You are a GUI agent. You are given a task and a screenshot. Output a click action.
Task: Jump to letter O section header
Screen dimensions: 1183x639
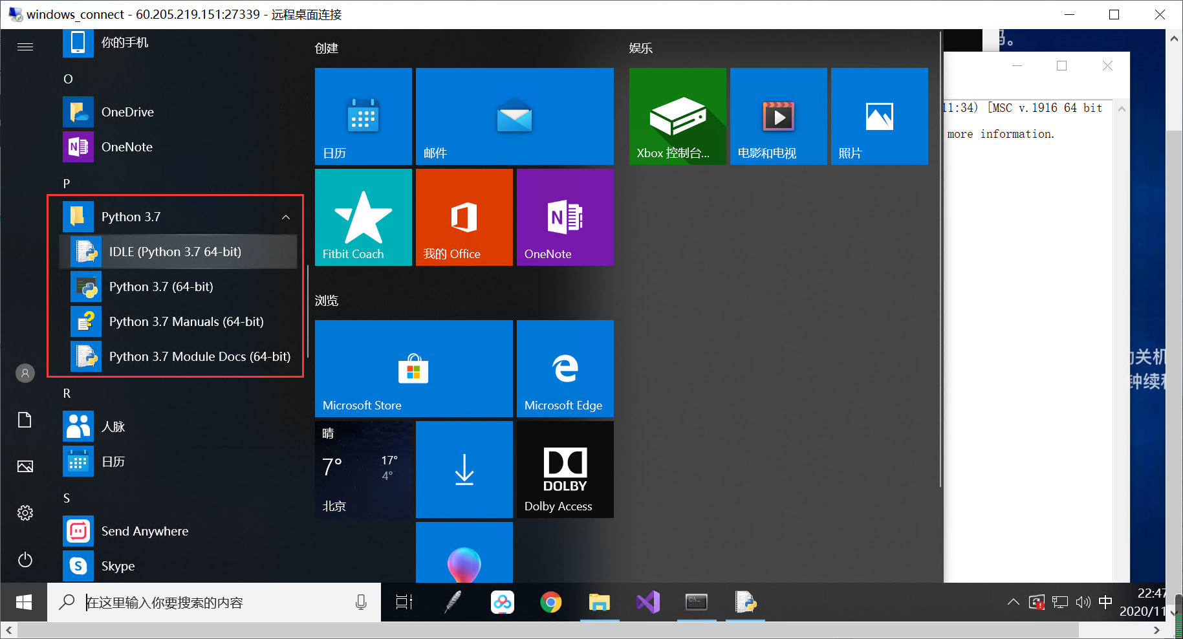(x=68, y=79)
